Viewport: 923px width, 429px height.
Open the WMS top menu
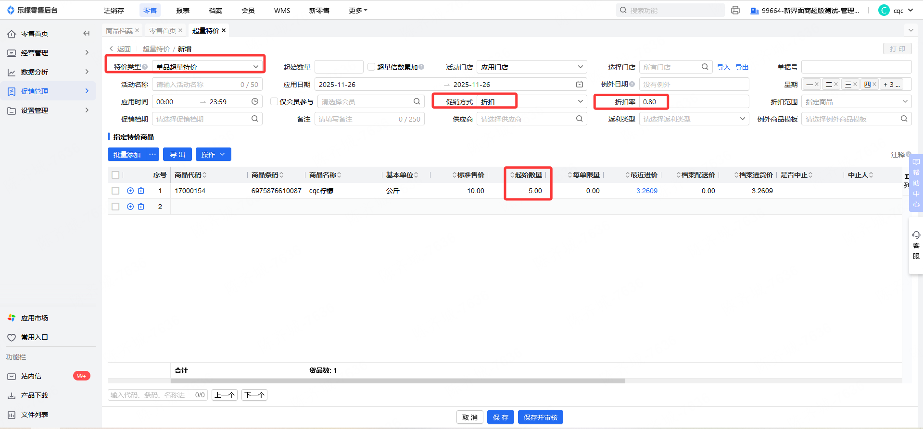click(x=282, y=10)
